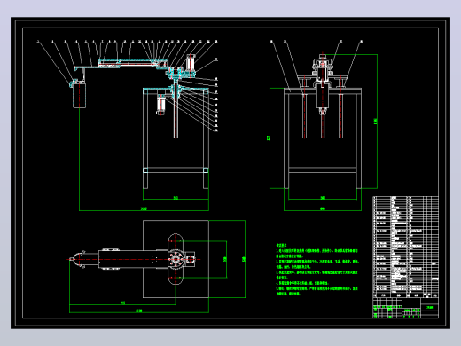Click the table width dimension under front view
Image resolution: width=461 pixels, height=346 pixels.
(176, 198)
